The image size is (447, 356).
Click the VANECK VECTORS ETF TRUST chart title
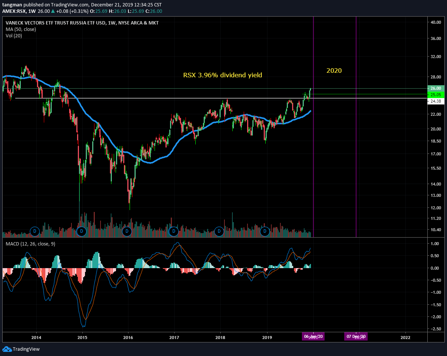pos(82,23)
